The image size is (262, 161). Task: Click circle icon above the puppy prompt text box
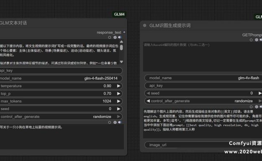(x=110, y=122)
